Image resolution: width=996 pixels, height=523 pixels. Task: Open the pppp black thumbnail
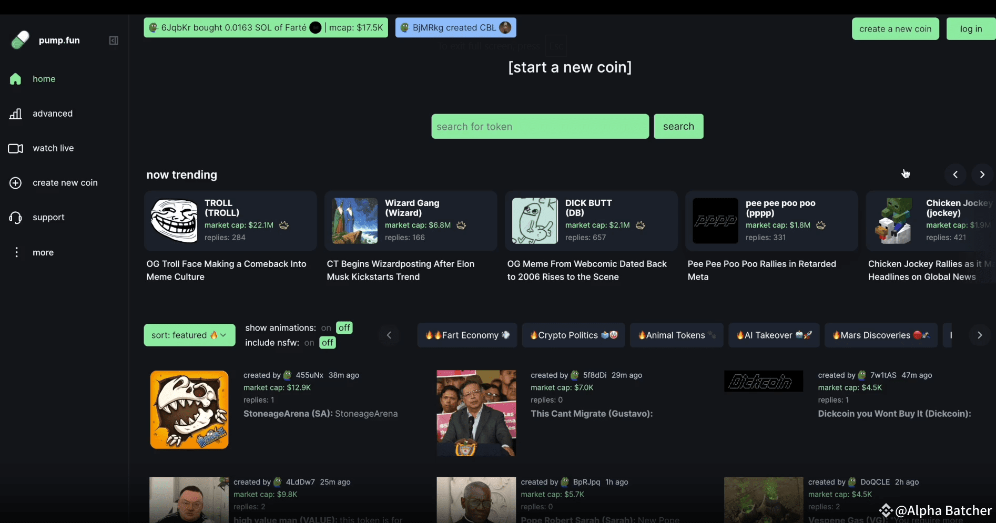click(x=715, y=221)
